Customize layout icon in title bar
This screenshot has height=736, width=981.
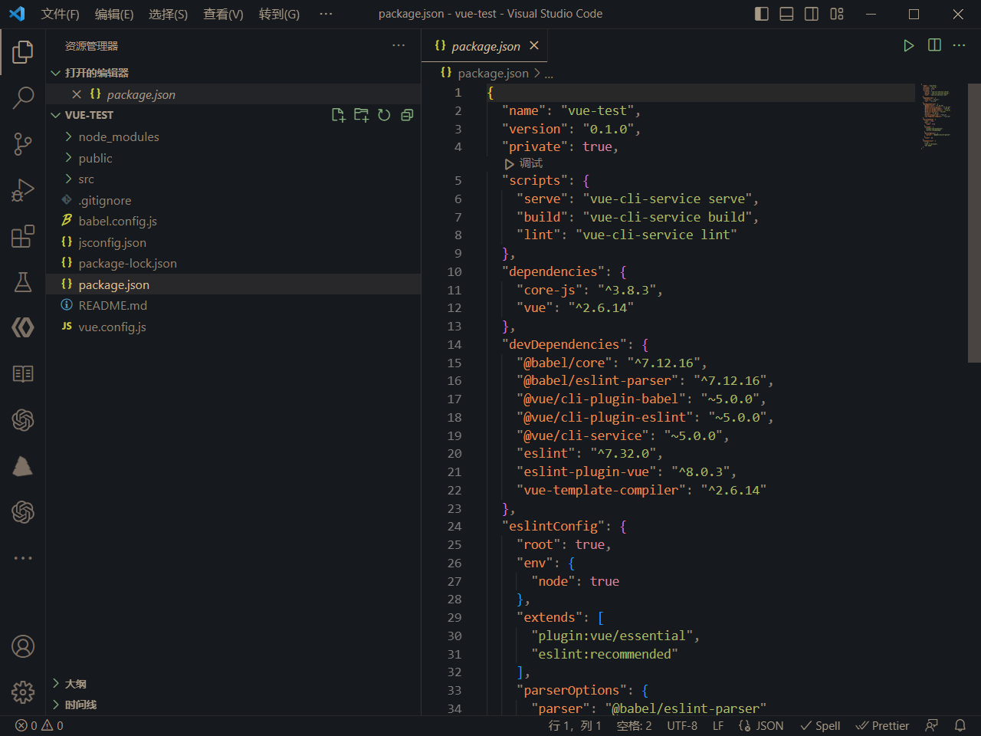(837, 14)
